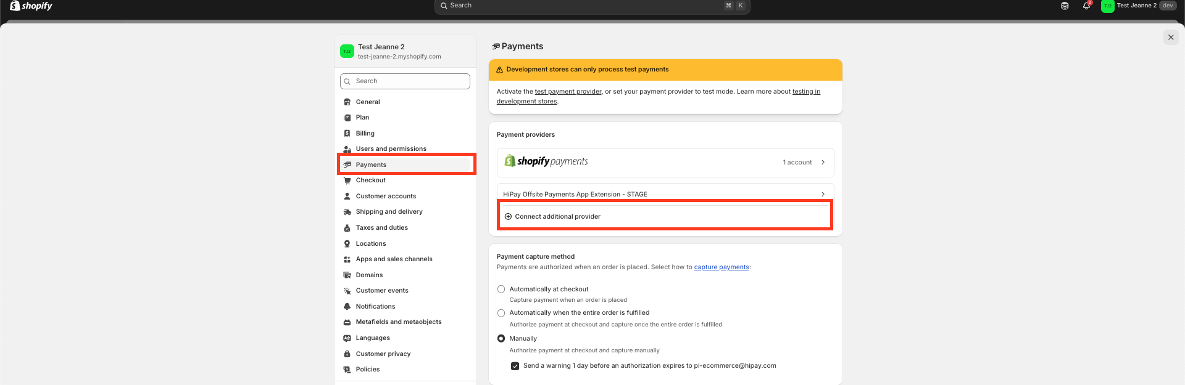This screenshot has height=385, width=1185.
Task: Click the Metafields and metaobjects icon
Action: point(347,322)
